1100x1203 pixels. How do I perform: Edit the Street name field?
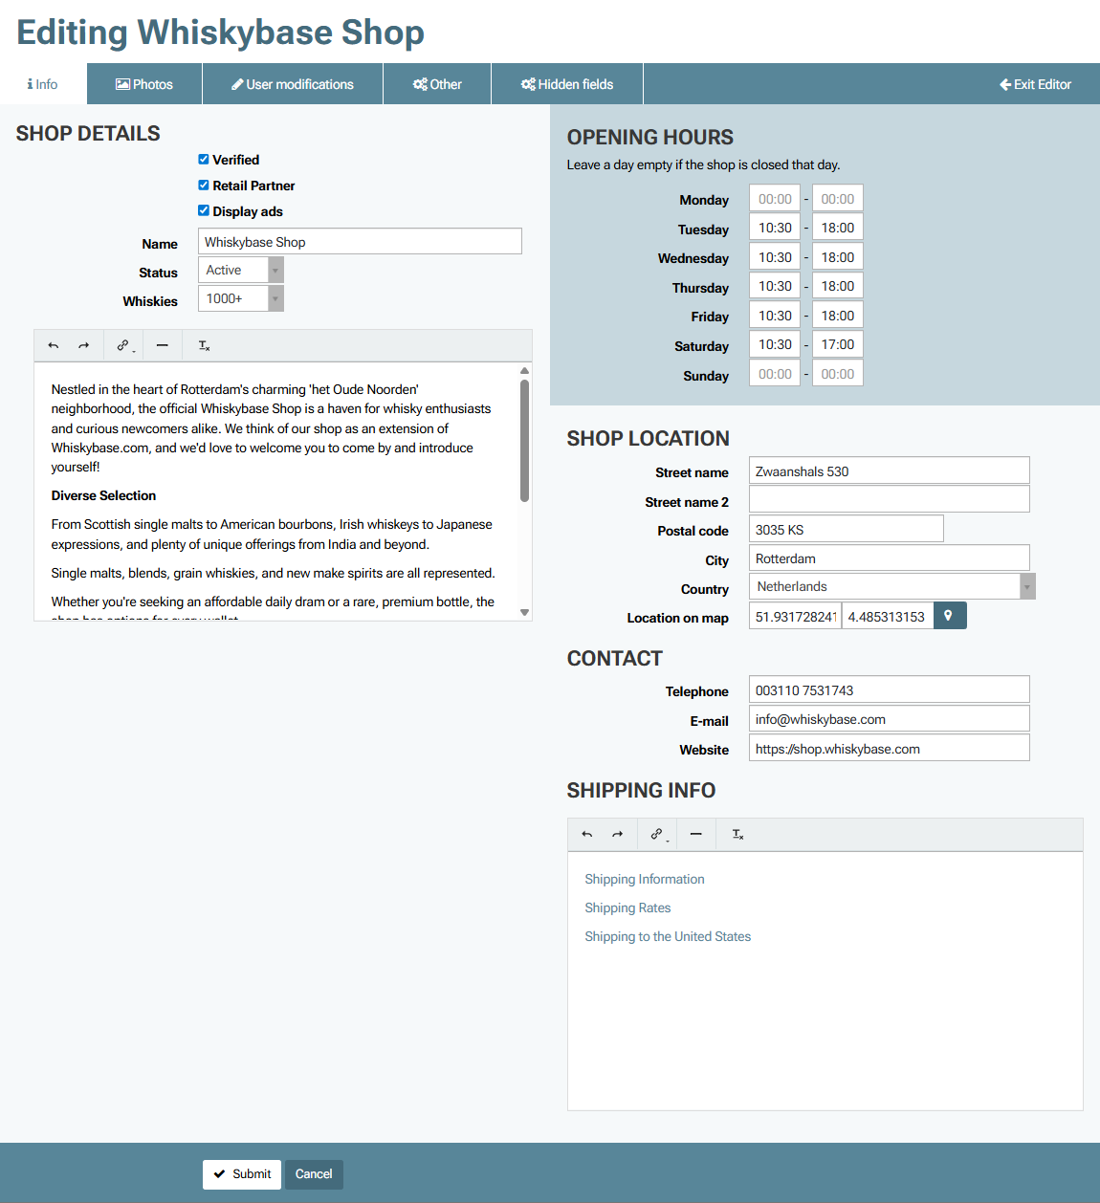click(890, 470)
